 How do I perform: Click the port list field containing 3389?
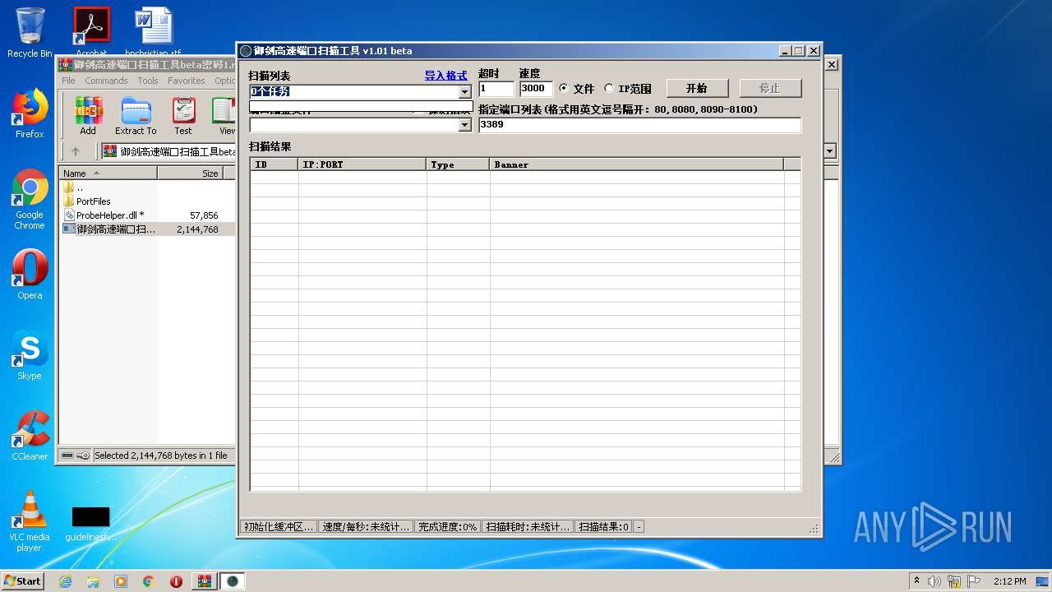pos(639,125)
